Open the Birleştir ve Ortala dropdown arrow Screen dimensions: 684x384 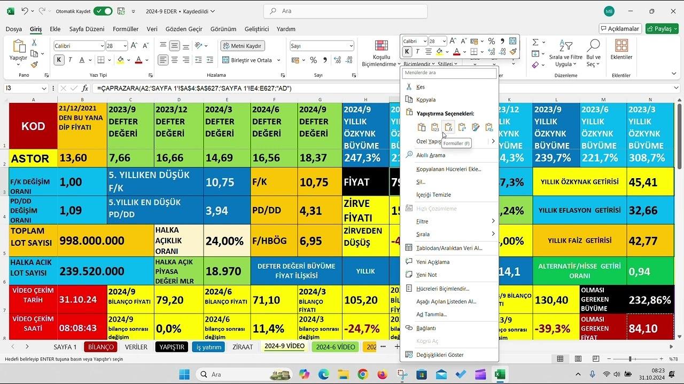[x=279, y=60]
